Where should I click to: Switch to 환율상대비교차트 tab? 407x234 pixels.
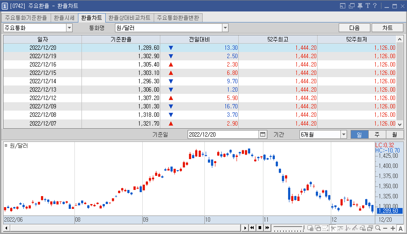tap(129, 18)
